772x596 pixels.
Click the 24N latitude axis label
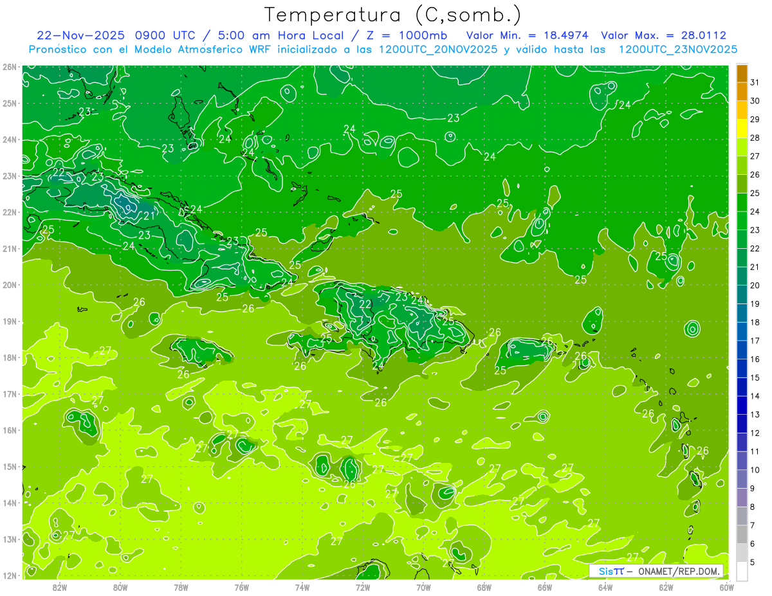pos(10,140)
